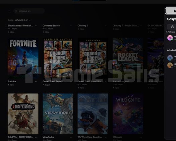Open three-dot menu next to Grand Theft Auto V
This screenshot has height=141, width=176.
(x=71, y=82)
